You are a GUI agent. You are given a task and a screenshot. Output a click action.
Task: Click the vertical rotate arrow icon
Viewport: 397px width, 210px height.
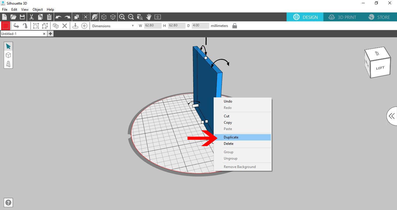[25, 26]
